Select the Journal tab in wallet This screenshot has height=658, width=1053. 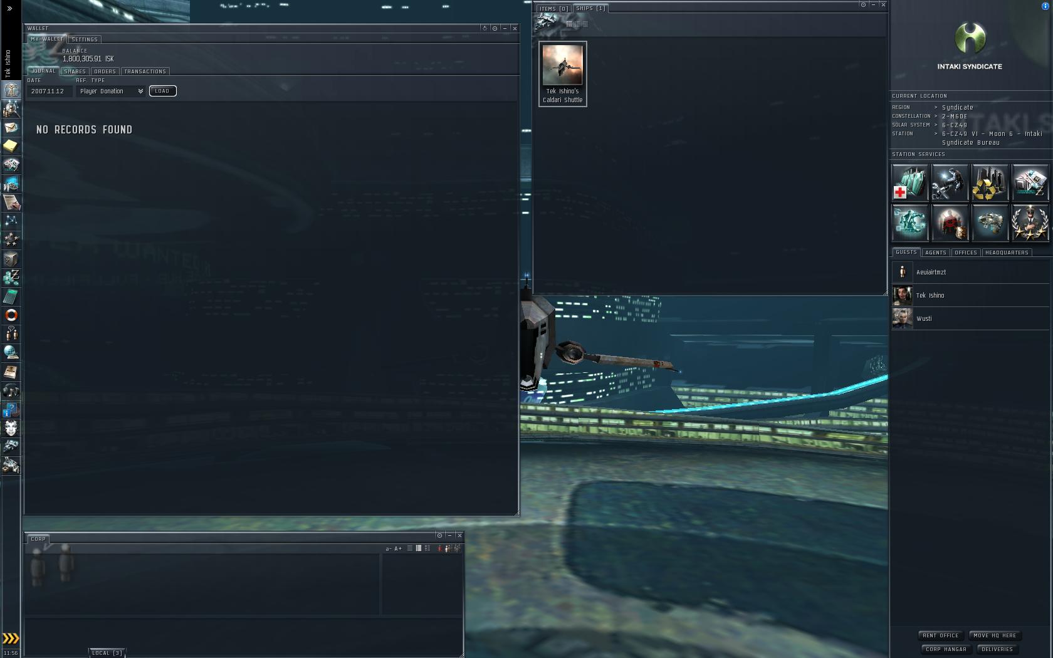[44, 71]
